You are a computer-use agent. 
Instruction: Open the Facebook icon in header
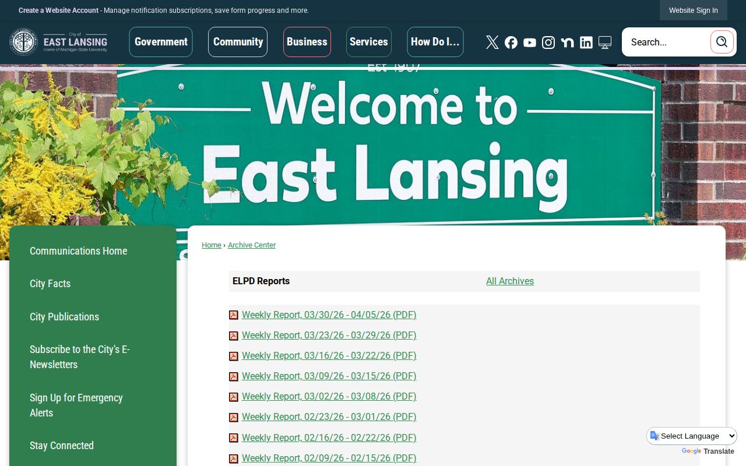click(511, 42)
